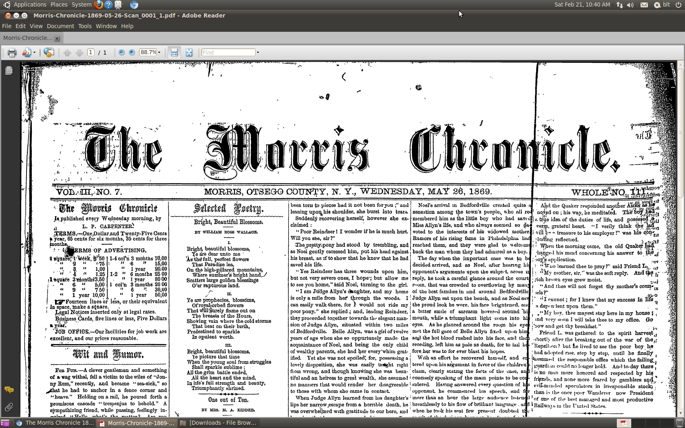685x428 pixels.
Task: Go to next page with down arrow
Action: pyautogui.click(x=80, y=53)
